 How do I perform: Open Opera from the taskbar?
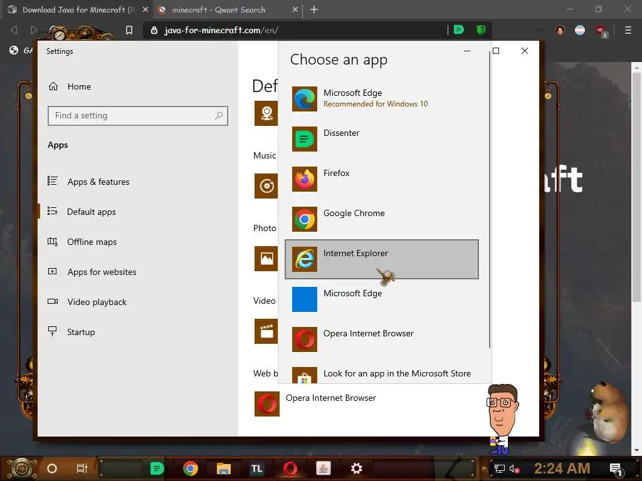290,468
